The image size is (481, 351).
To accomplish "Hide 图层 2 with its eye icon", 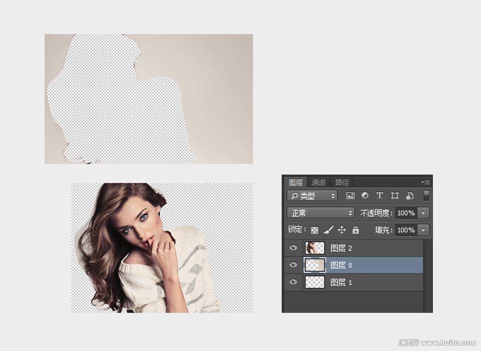I will click(293, 248).
